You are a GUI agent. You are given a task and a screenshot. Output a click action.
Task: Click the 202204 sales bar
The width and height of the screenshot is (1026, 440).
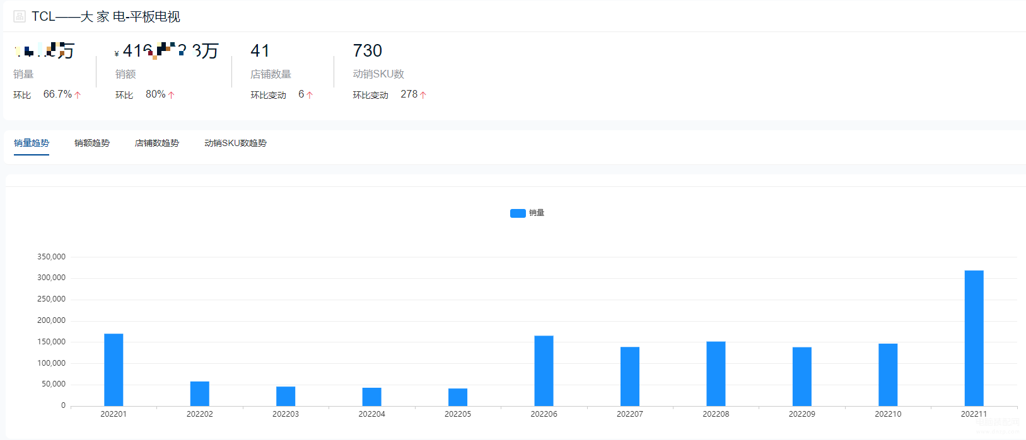pyautogui.click(x=372, y=397)
